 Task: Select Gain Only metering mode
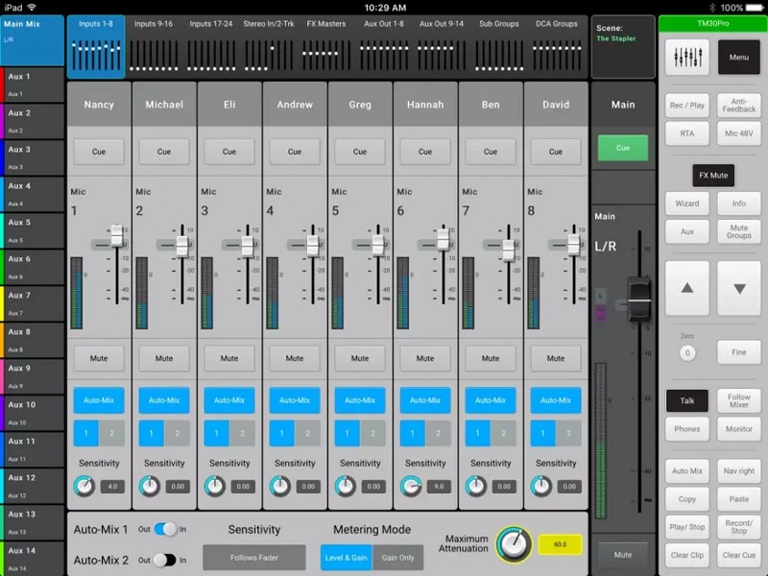[398, 558]
